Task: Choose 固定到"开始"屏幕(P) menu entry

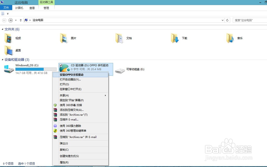Action: [x=80, y=100]
